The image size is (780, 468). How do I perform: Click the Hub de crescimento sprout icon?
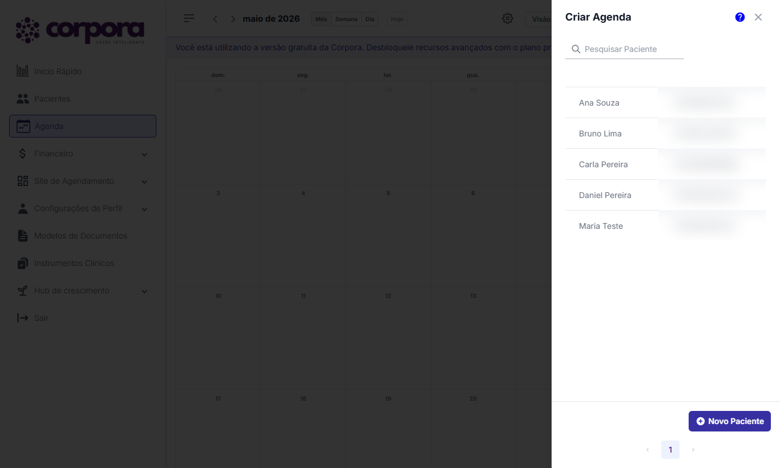tap(23, 291)
